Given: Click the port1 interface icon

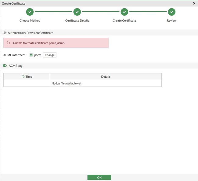Looking at the screenshot, I should tap(31, 55).
